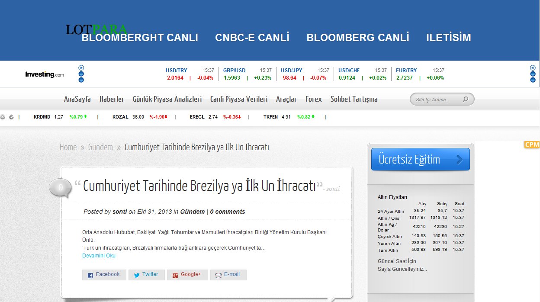540x302 pixels.
Task: Share the post via Twitter button
Action: point(147,275)
